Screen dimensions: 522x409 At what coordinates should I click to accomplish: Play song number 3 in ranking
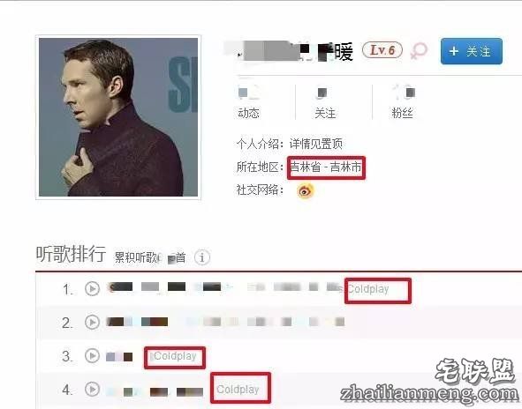point(92,355)
